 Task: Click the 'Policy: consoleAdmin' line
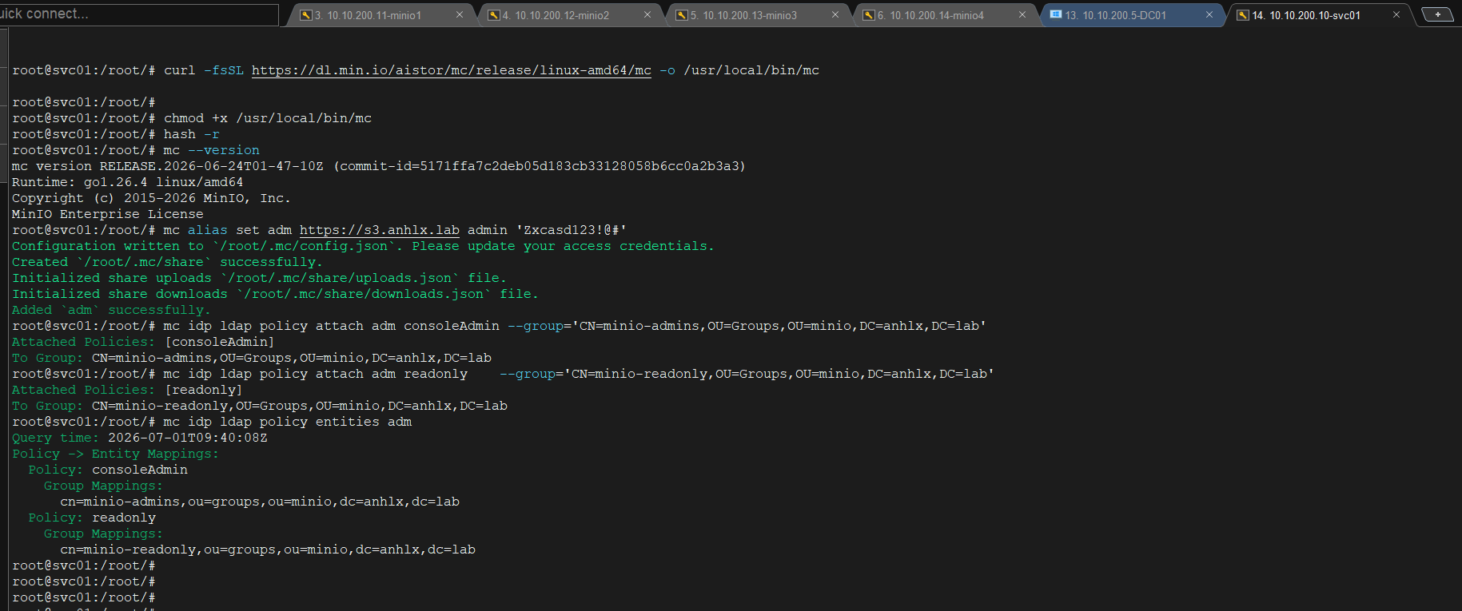tap(108, 470)
